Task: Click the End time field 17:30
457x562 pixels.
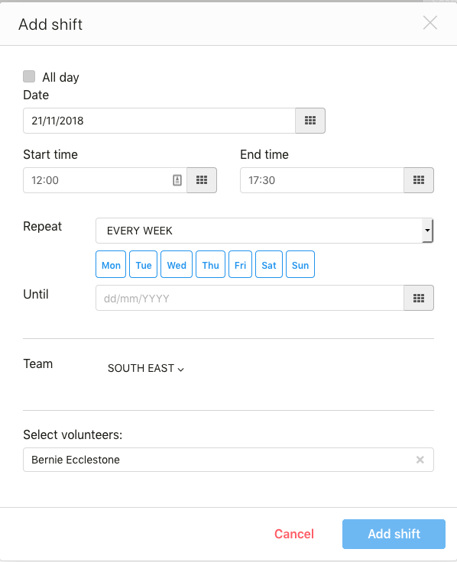Action: pos(322,180)
